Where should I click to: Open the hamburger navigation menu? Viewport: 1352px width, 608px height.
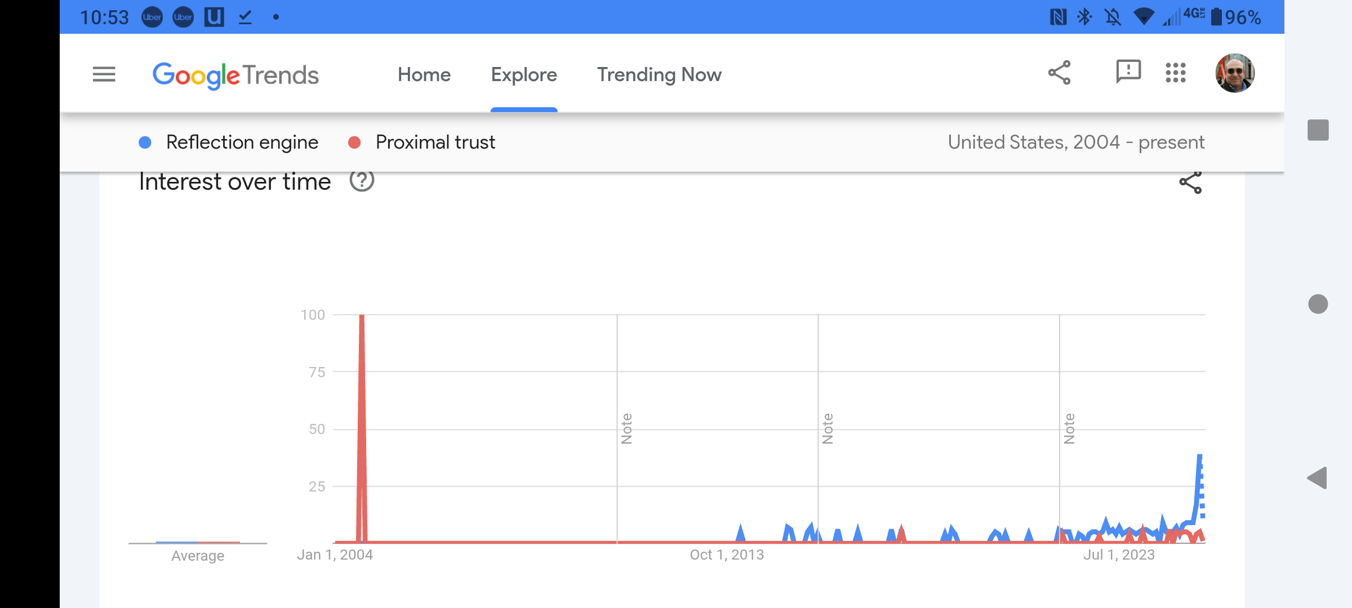(x=104, y=74)
